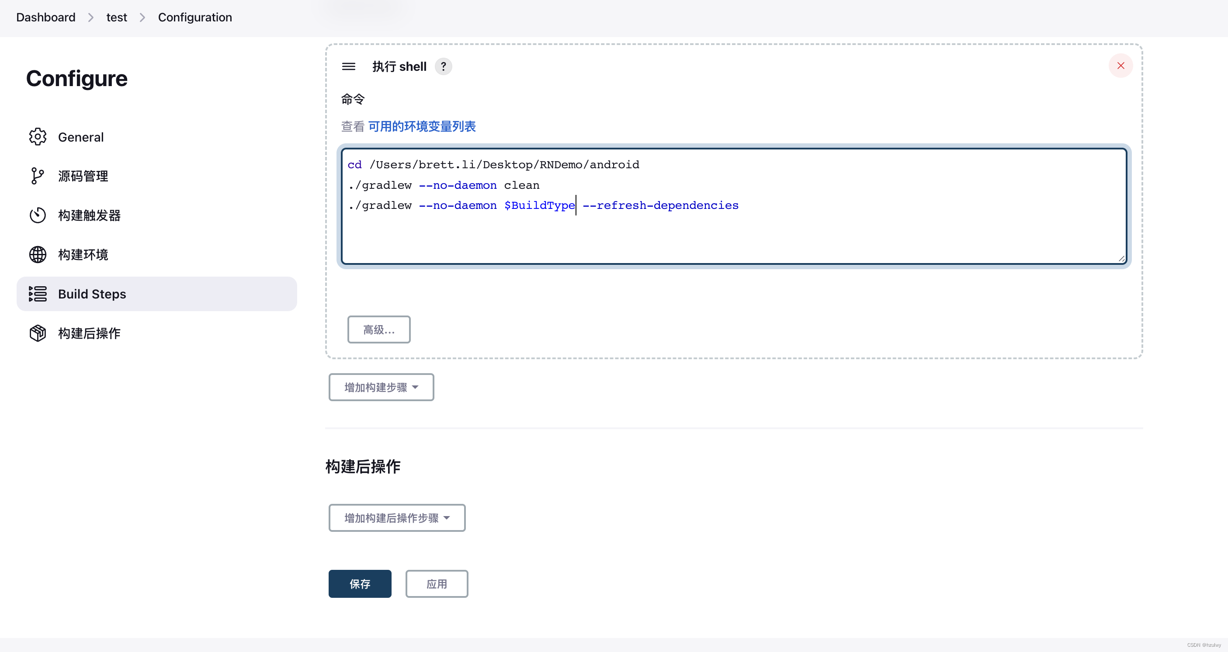The height and width of the screenshot is (652, 1228).
Task: Click the post-build actions package icon
Action: point(38,333)
